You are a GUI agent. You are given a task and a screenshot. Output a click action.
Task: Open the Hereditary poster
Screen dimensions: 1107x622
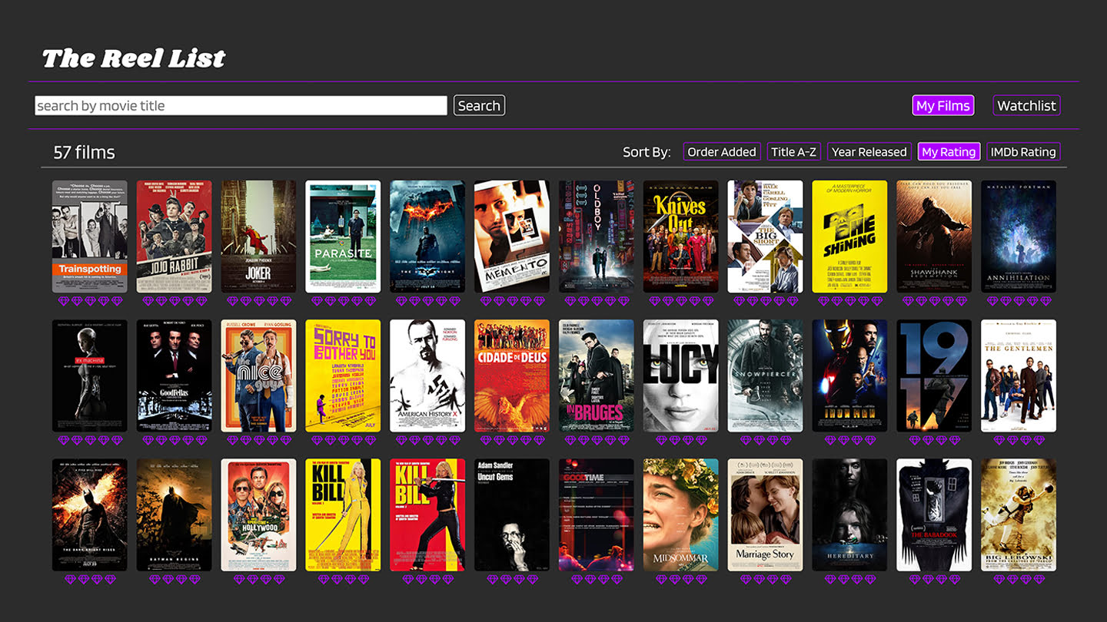point(850,515)
